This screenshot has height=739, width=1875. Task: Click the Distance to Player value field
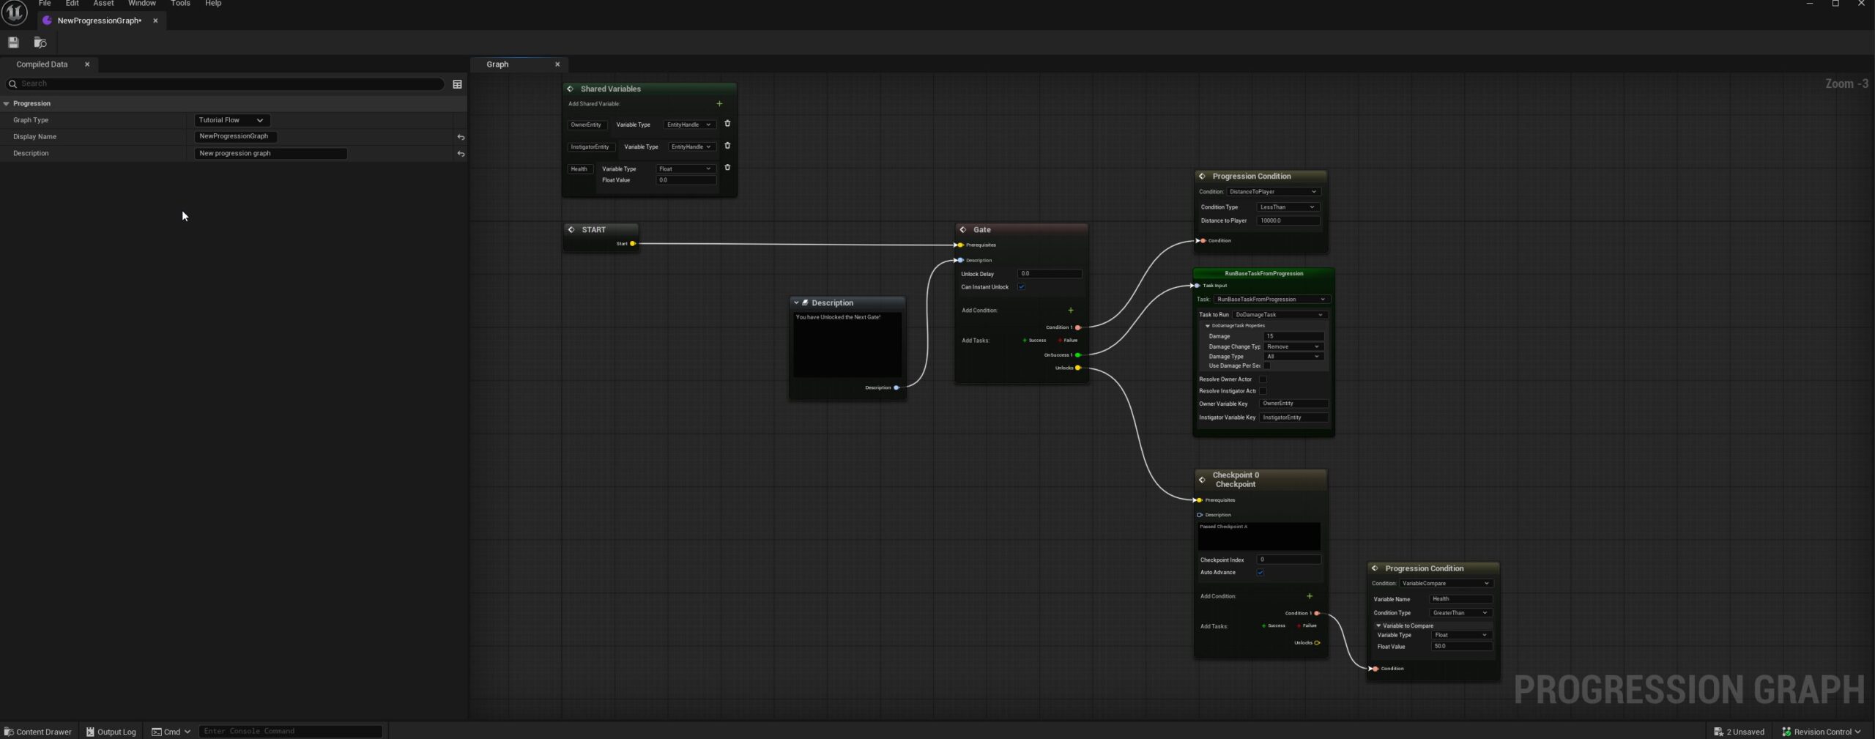pos(1288,220)
